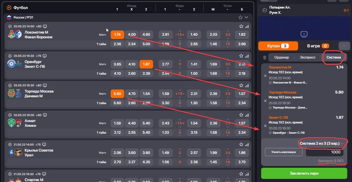Favorite Крылья Советов - Урал match

[241, 145]
